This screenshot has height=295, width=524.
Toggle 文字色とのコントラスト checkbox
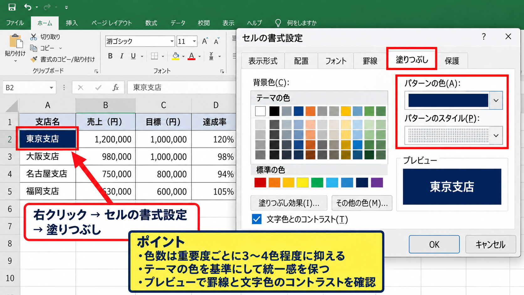pos(257,219)
